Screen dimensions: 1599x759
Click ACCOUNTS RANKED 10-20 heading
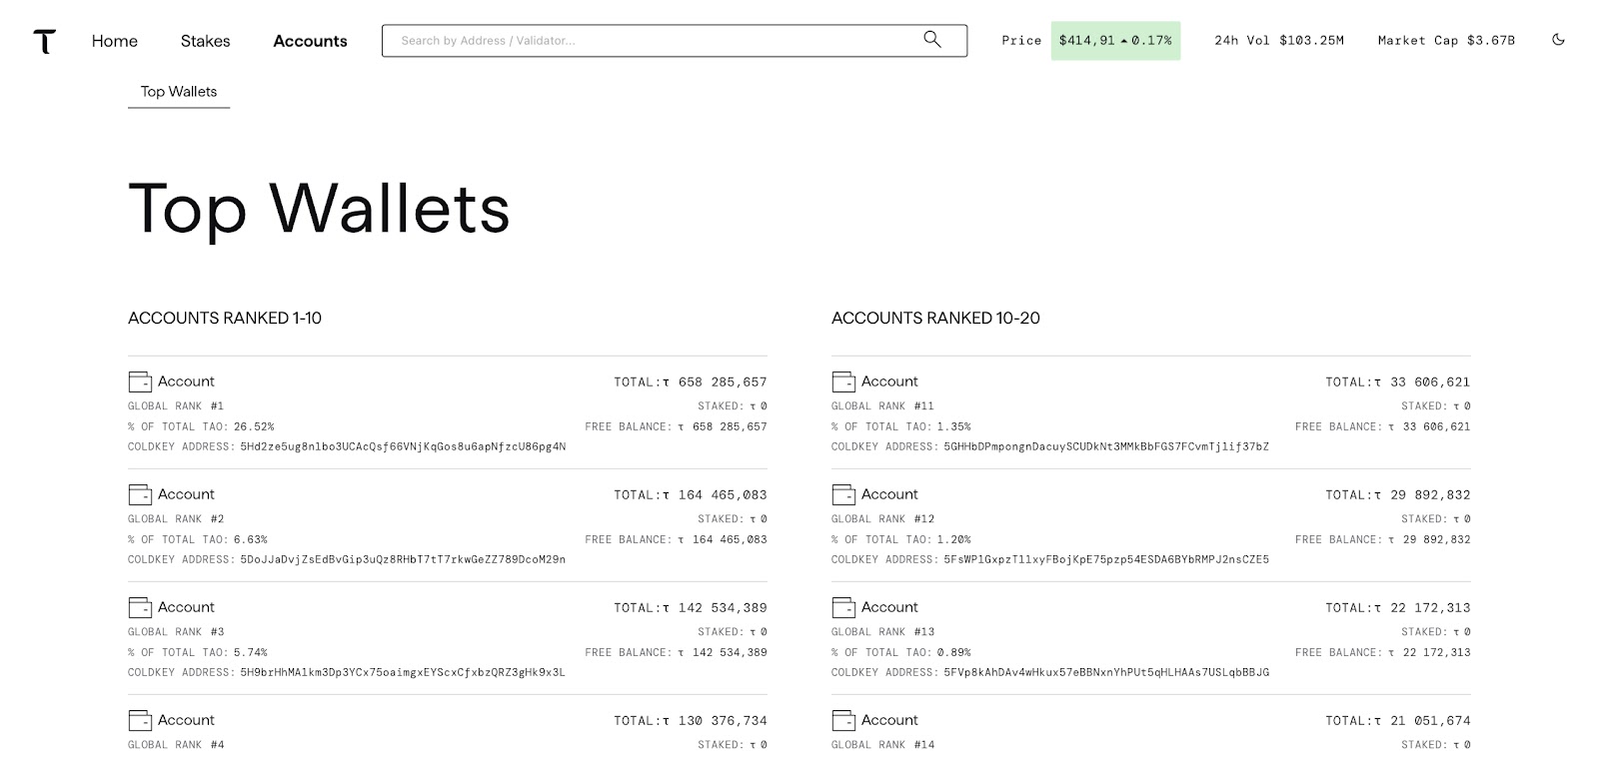tap(935, 319)
